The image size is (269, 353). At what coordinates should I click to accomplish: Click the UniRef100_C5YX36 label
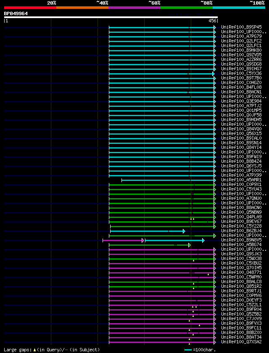tap(241, 73)
